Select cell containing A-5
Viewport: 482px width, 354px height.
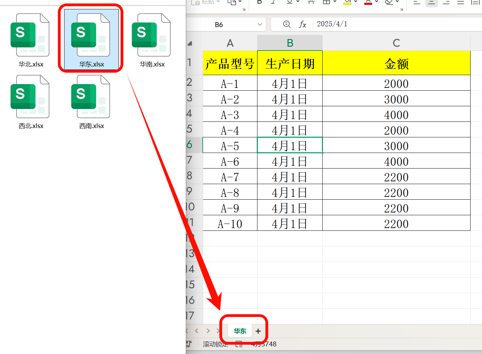(230, 145)
